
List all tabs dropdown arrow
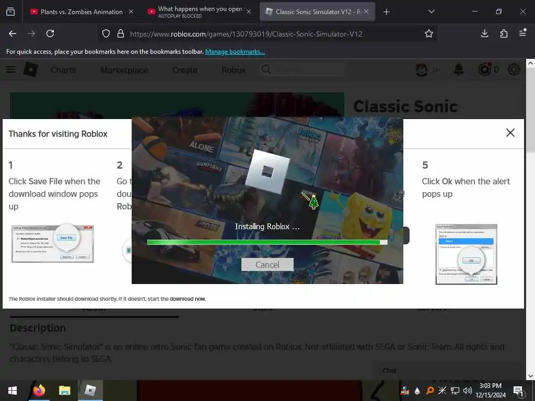pyautogui.click(x=431, y=11)
